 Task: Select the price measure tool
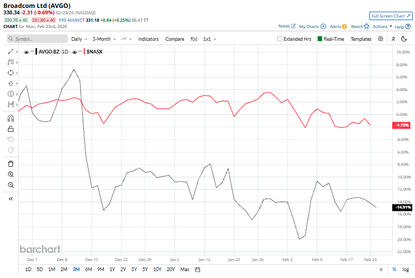10,104
